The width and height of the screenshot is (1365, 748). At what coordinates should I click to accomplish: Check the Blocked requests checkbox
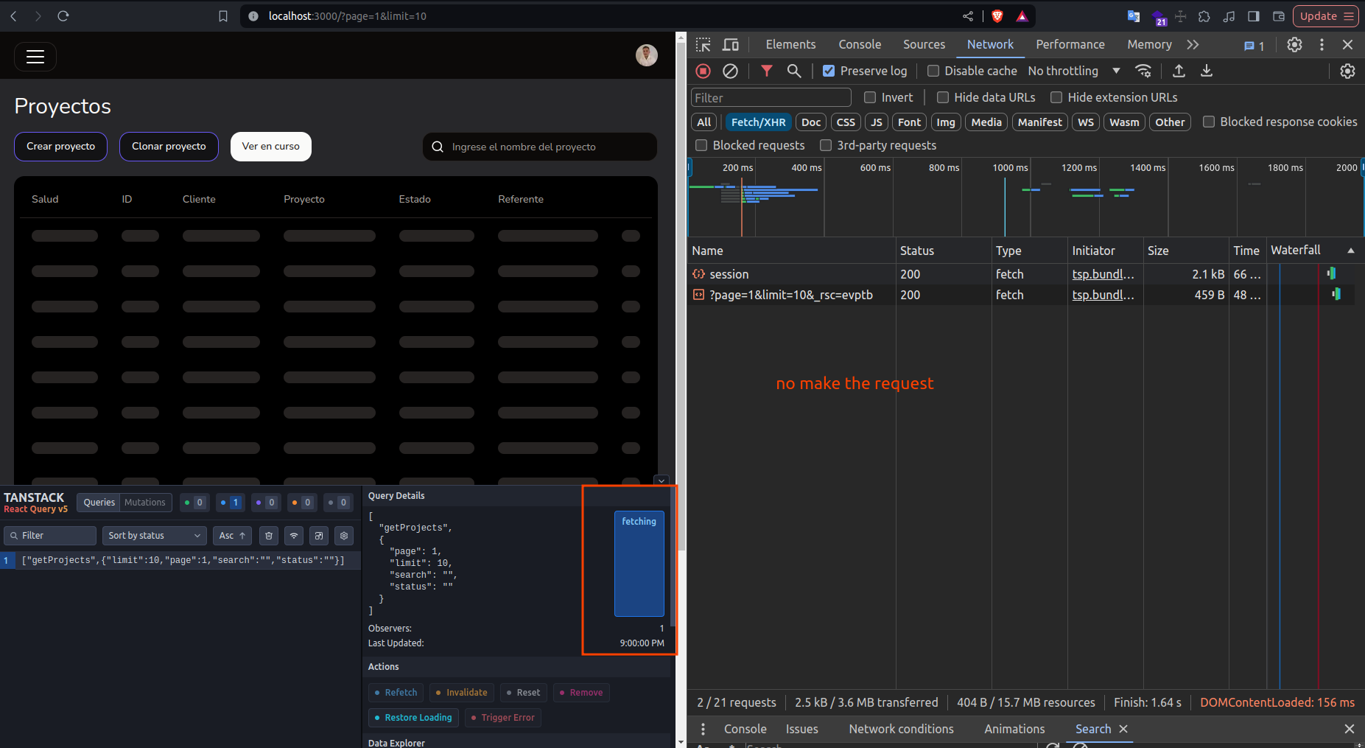pyautogui.click(x=701, y=145)
